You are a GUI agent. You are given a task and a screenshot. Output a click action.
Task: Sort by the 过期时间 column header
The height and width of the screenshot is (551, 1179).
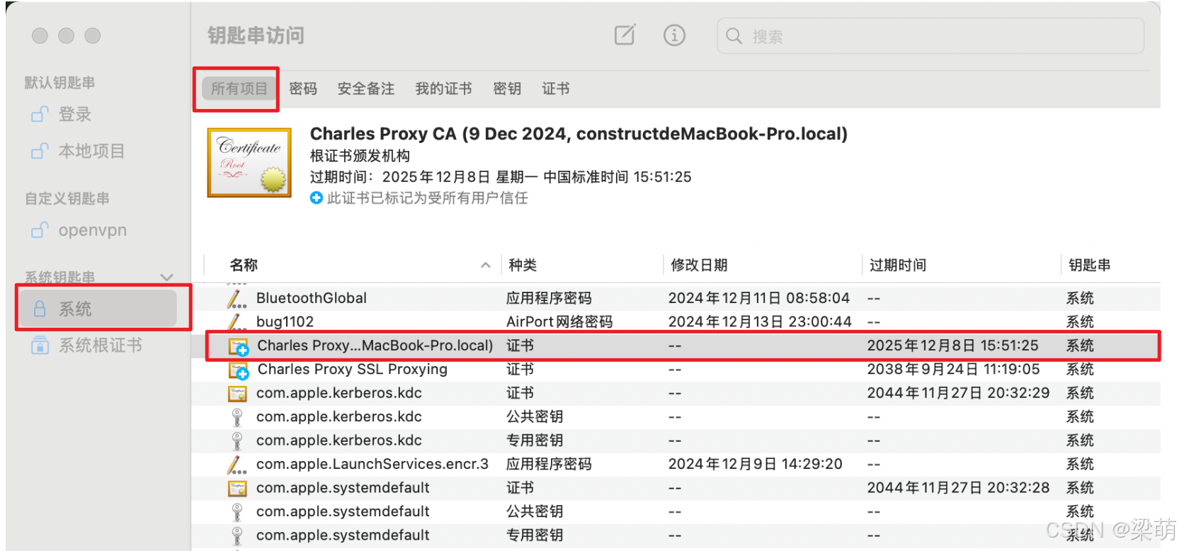click(898, 265)
